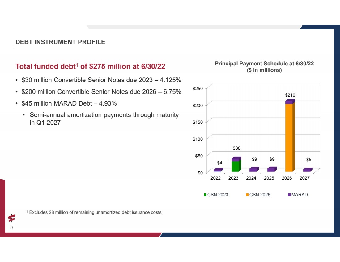340x262 pixels.
Task: Click the $9 data label above the 2024 bar
Action: tap(254, 159)
